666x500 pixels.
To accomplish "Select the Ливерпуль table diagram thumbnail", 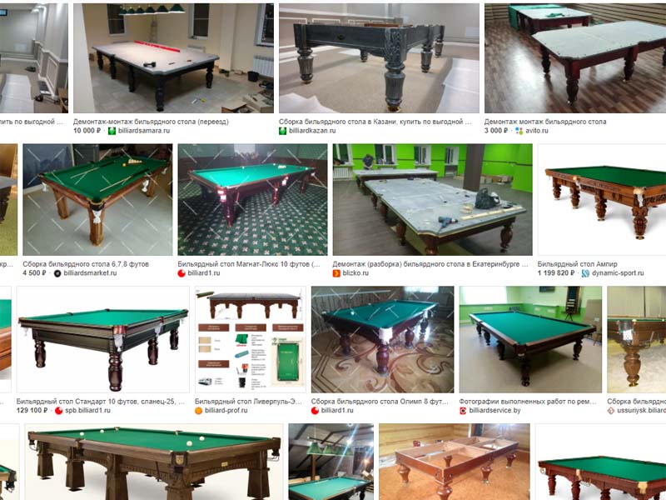I will click(251, 340).
